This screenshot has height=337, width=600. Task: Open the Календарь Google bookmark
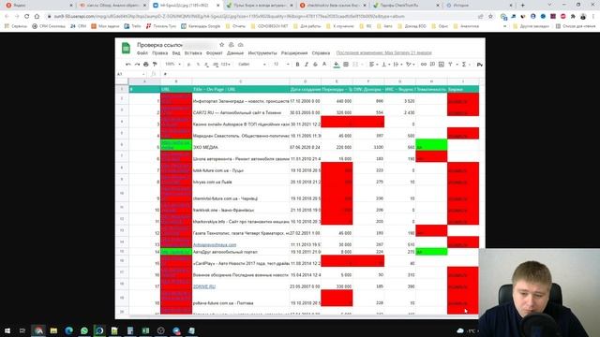tap(201, 26)
